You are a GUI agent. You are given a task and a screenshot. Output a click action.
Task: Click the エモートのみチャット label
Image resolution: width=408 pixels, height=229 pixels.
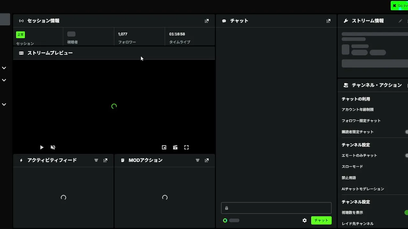coord(359,156)
